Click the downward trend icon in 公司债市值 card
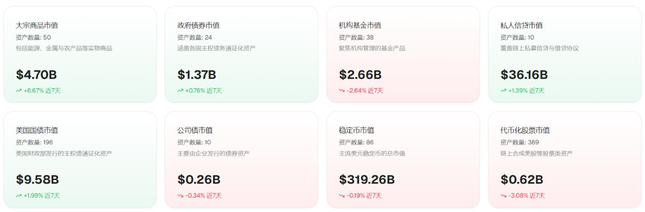This screenshot has height=212, width=645. [181, 196]
